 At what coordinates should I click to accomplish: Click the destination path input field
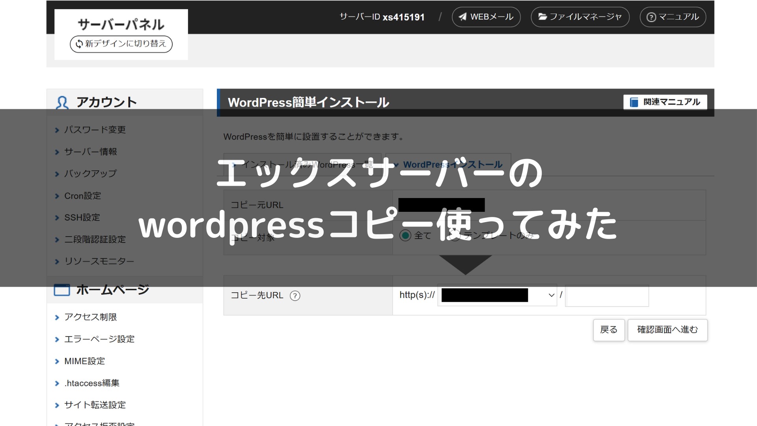click(607, 295)
